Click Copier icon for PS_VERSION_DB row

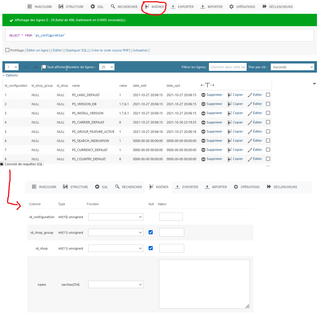(230, 104)
